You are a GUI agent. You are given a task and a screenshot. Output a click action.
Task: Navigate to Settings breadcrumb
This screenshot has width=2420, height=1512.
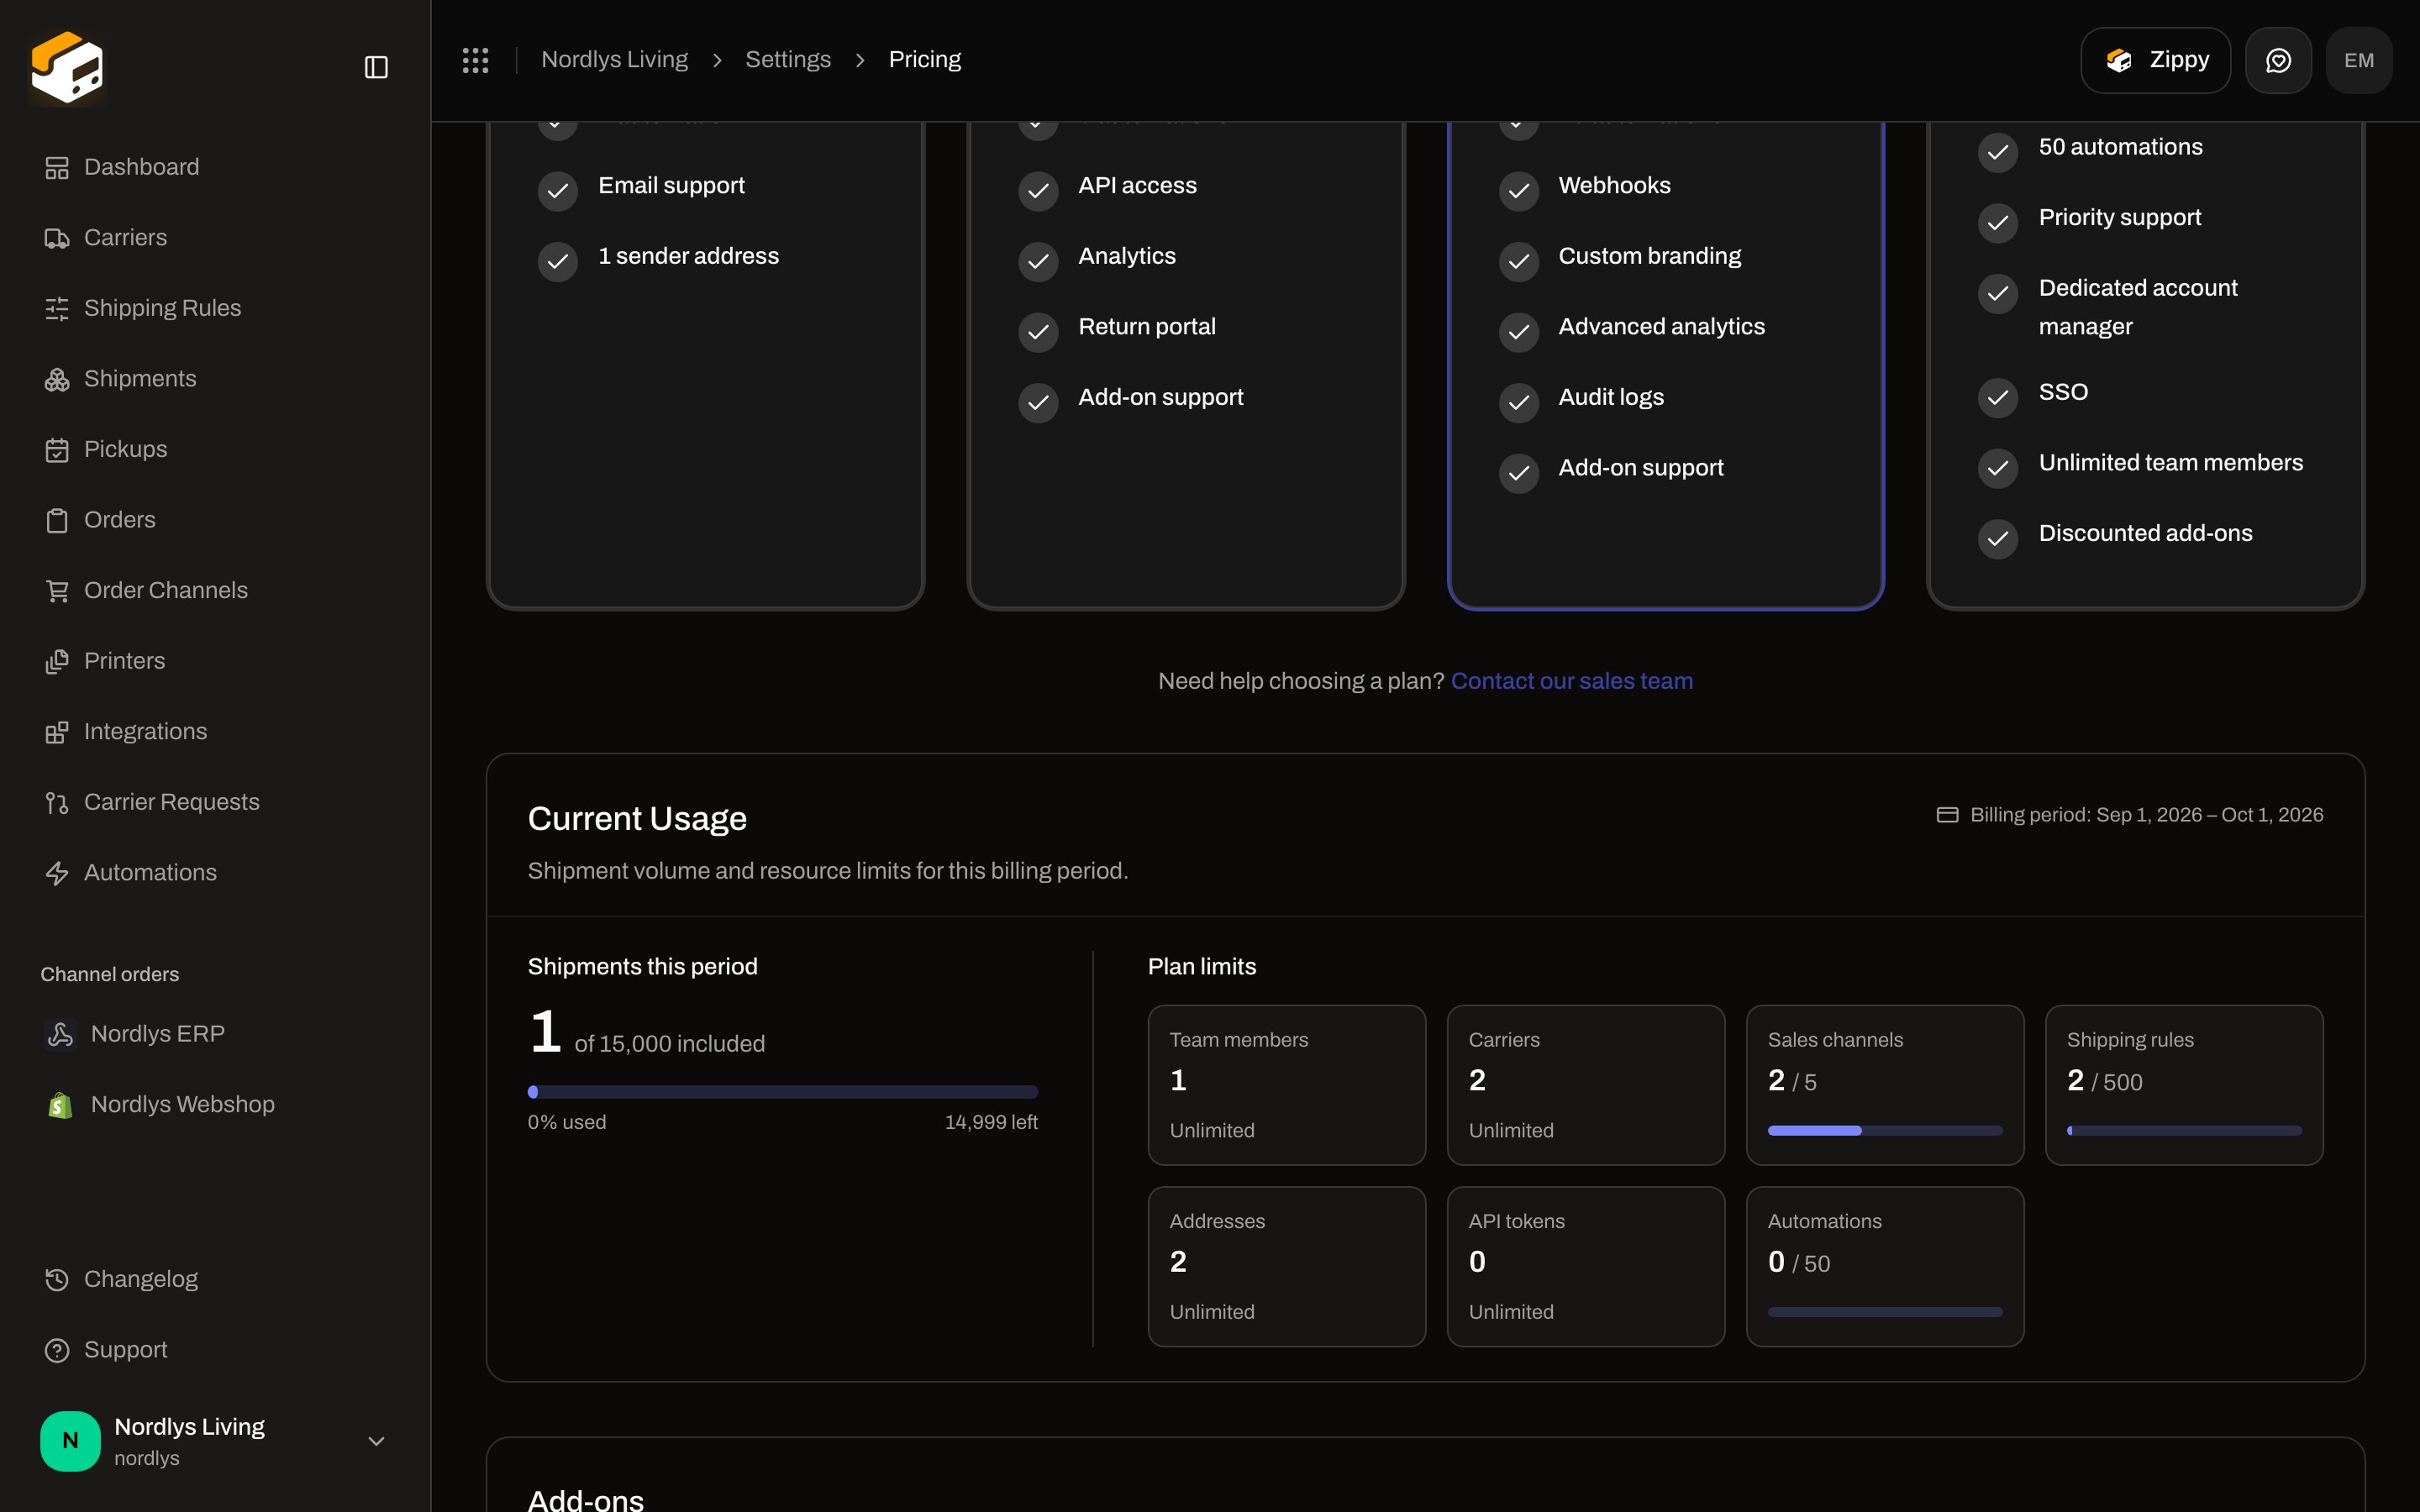[788, 60]
